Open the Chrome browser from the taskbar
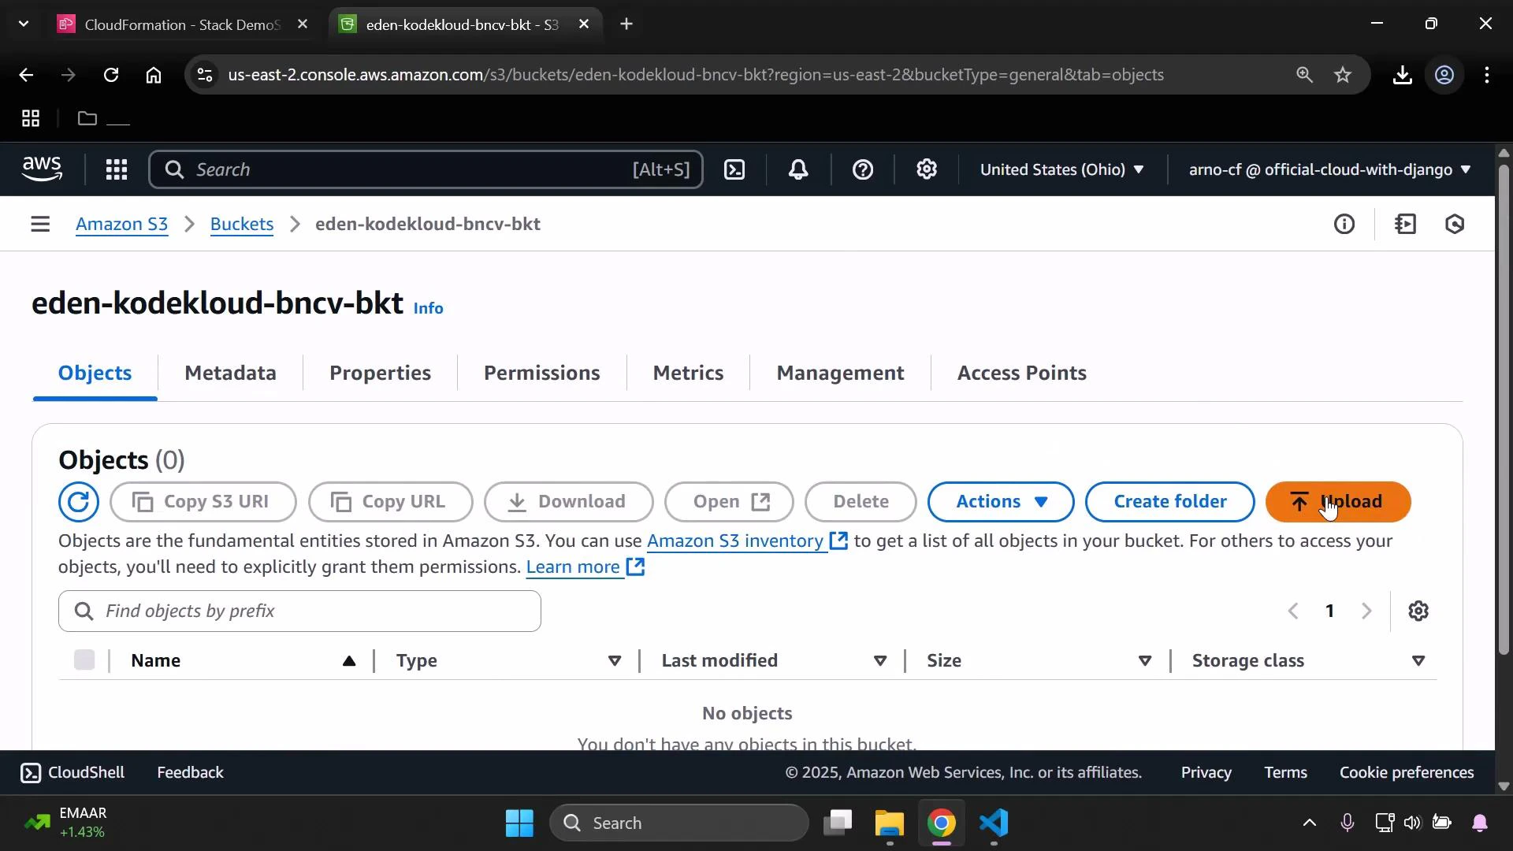Image resolution: width=1513 pixels, height=851 pixels. click(x=942, y=822)
